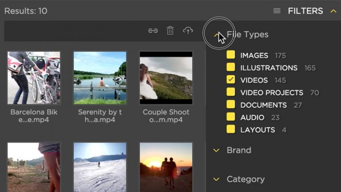This screenshot has width=341, height=192.
Task: Tick the Video Projects checkbox
Action: (x=230, y=92)
